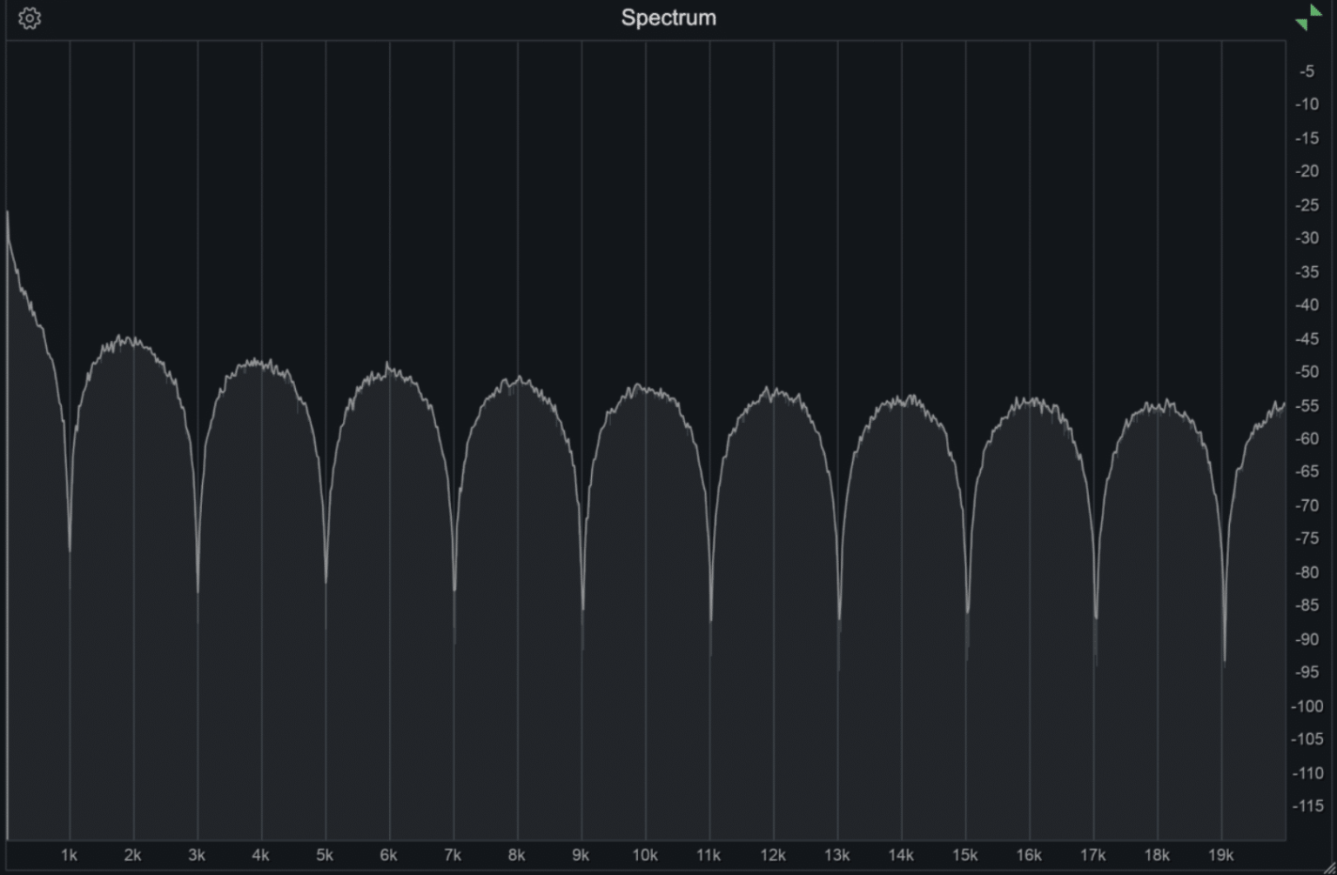Click the -55 dB scale label
The height and width of the screenshot is (875, 1337).
(x=1307, y=405)
